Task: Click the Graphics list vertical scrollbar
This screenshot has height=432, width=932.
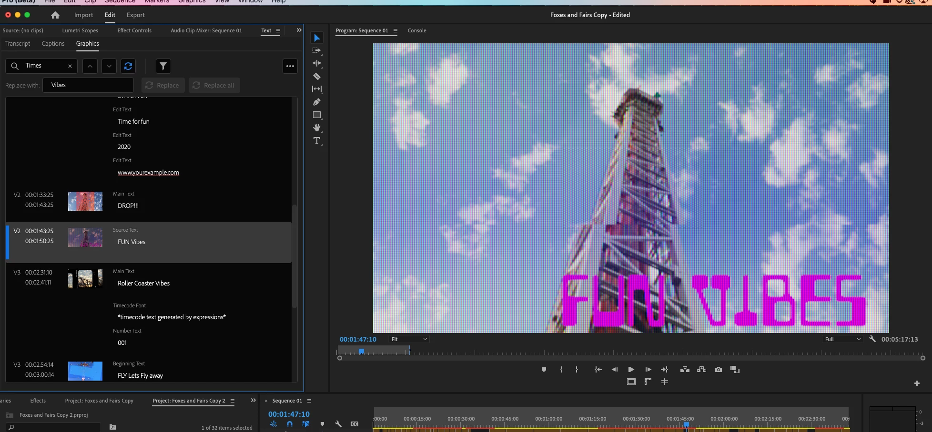Action: [294, 256]
